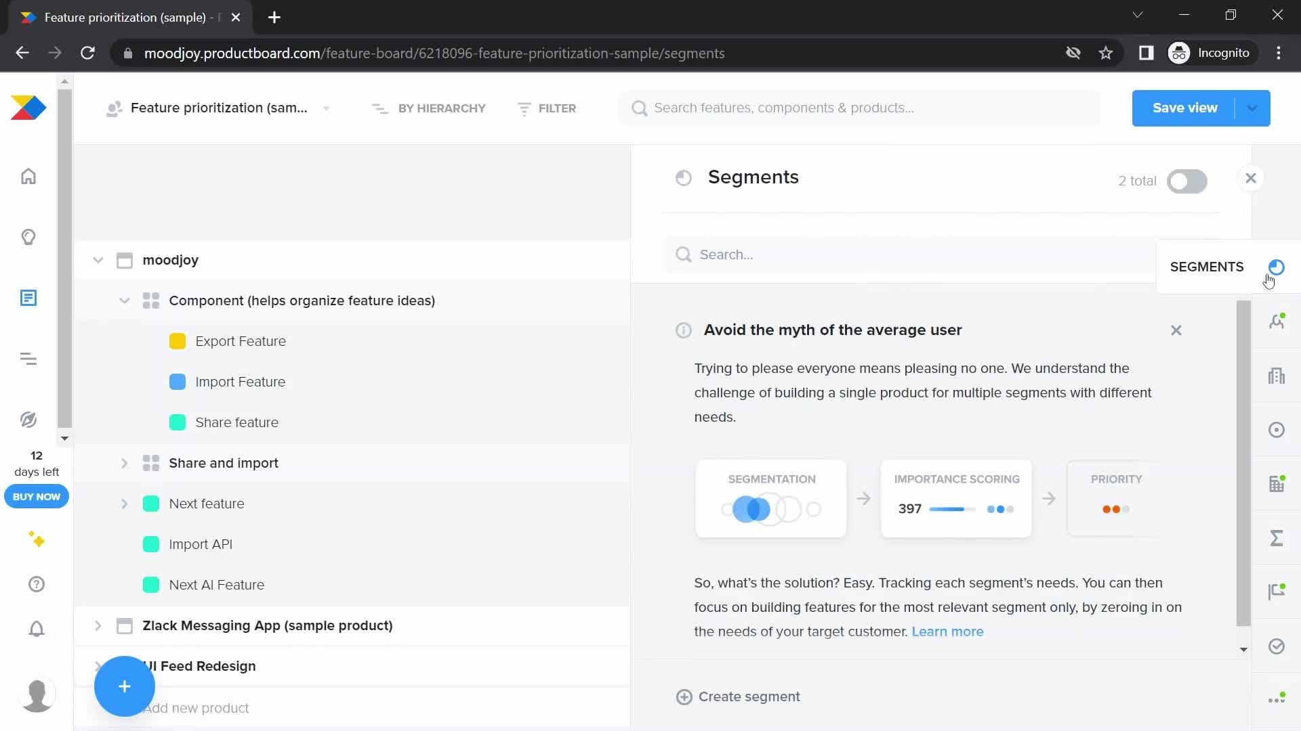1301x731 pixels.
Task: Open the Productboard logo home
Action: pyautogui.click(x=28, y=108)
